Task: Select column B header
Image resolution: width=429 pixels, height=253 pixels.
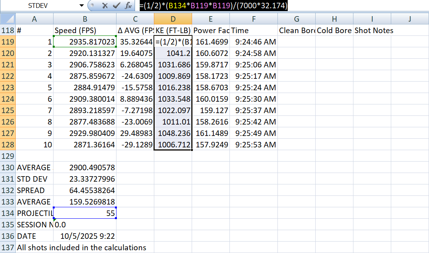Action: [x=85, y=19]
